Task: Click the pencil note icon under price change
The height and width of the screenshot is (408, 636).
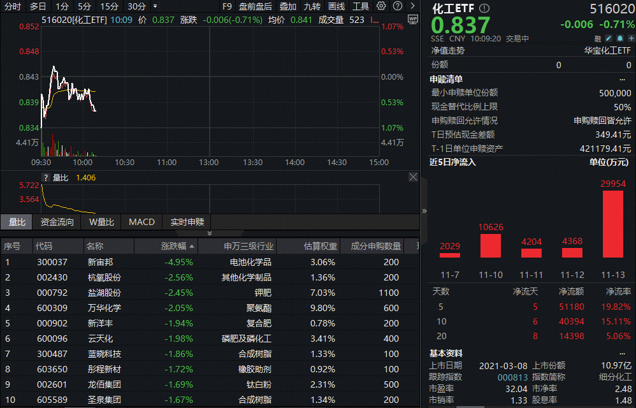Action: pyautogui.click(x=607, y=38)
